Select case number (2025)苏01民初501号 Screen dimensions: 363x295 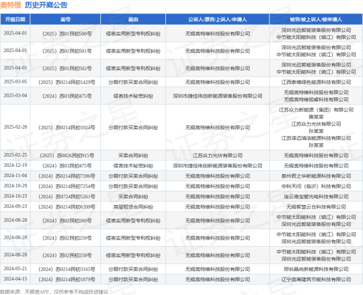click(67, 51)
